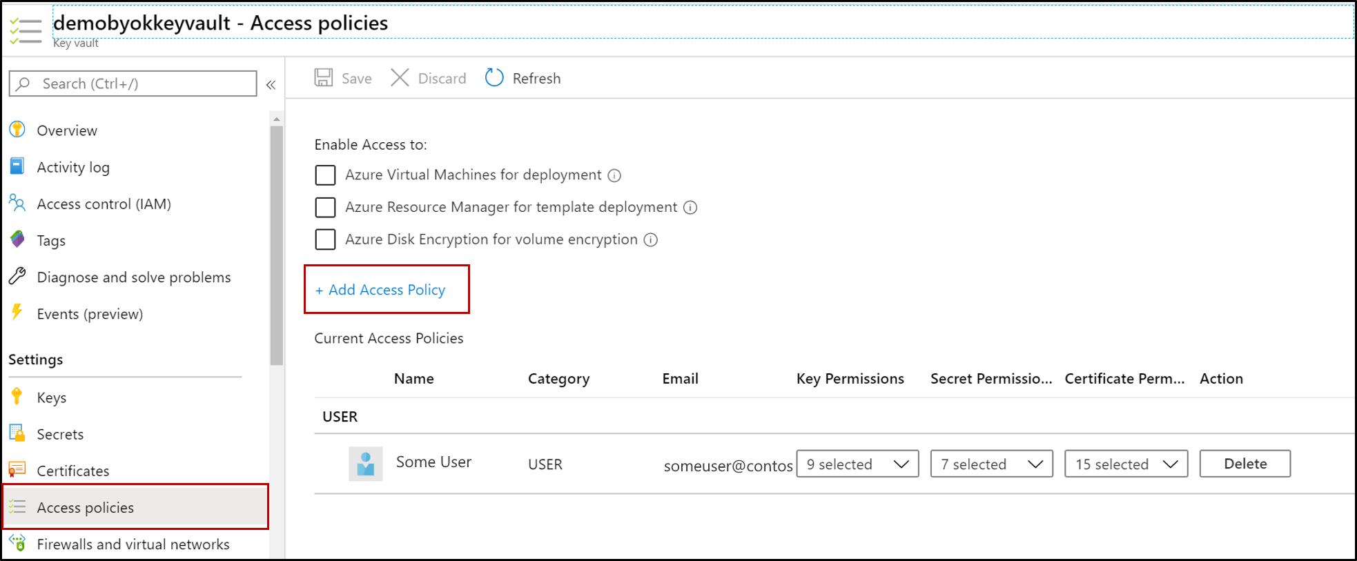Image resolution: width=1357 pixels, height=561 pixels.
Task: Click the Name column header
Action: coord(414,379)
